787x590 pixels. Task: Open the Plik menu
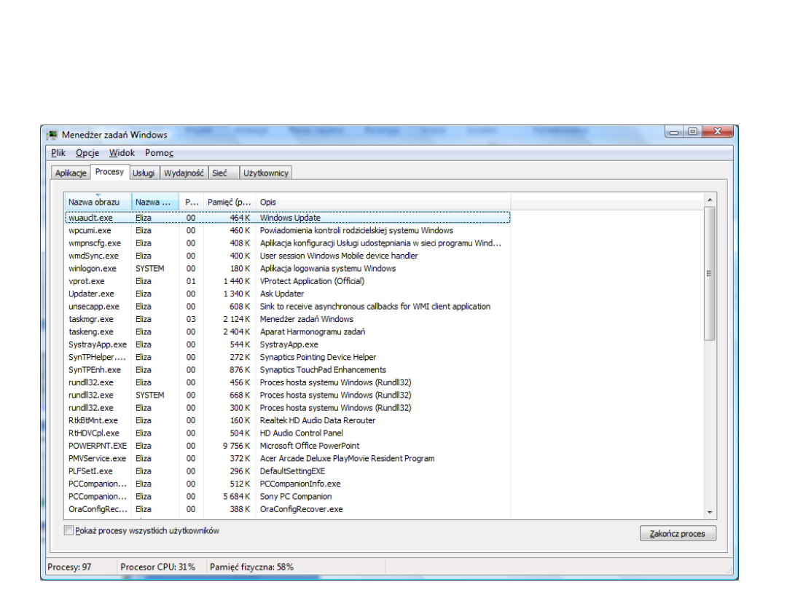[x=58, y=153]
